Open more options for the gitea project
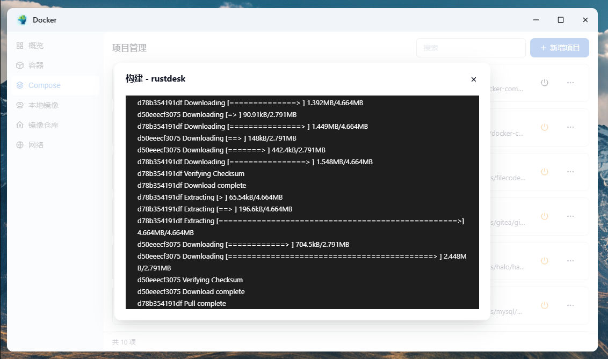The width and height of the screenshot is (608, 359). [x=570, y=216]
